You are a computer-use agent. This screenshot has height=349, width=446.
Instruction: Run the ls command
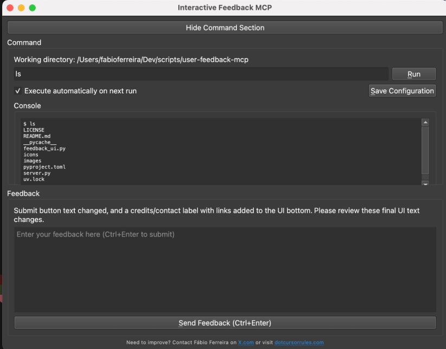click(x=413, y=74)
